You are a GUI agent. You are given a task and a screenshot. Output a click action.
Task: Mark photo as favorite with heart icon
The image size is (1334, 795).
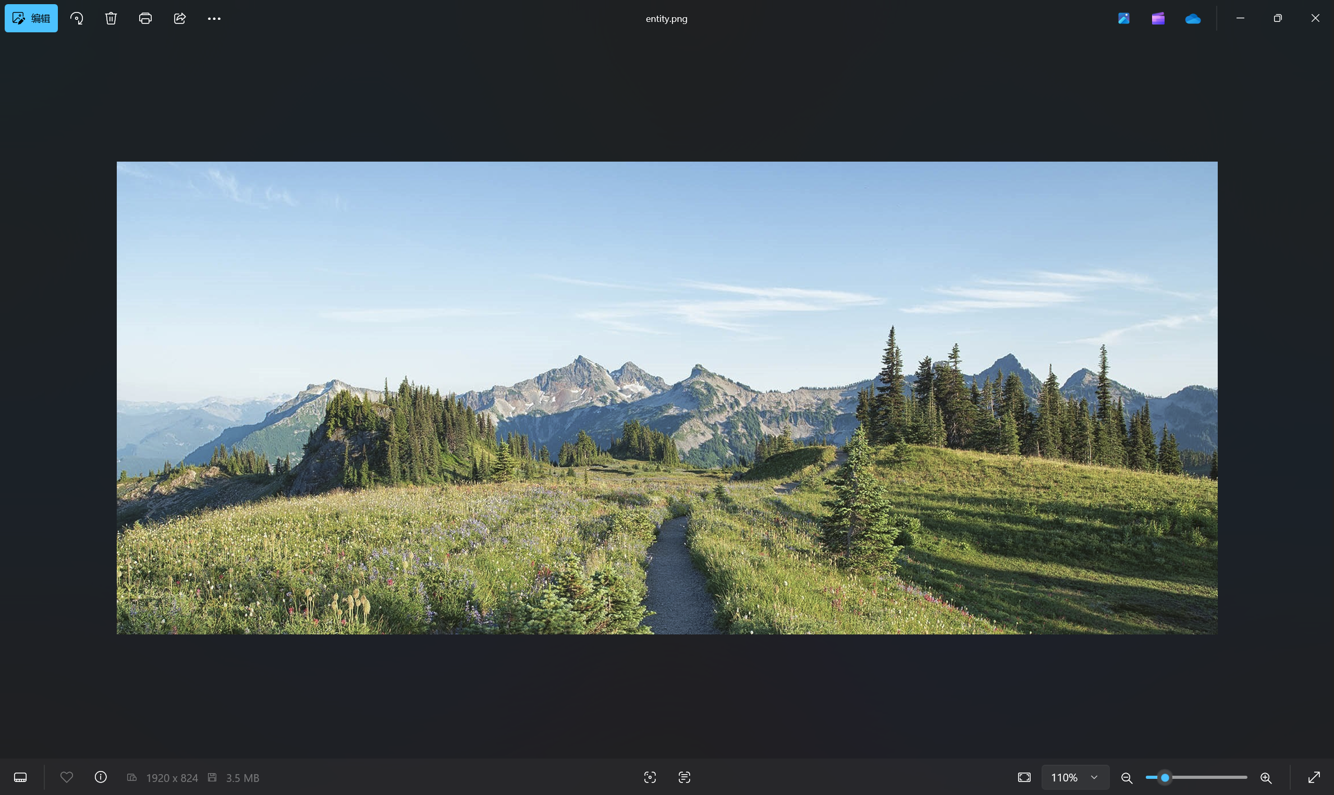[66, 777]
